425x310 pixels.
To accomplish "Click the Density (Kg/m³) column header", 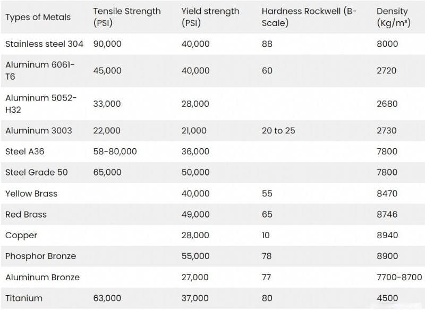I will click(393, 17).
